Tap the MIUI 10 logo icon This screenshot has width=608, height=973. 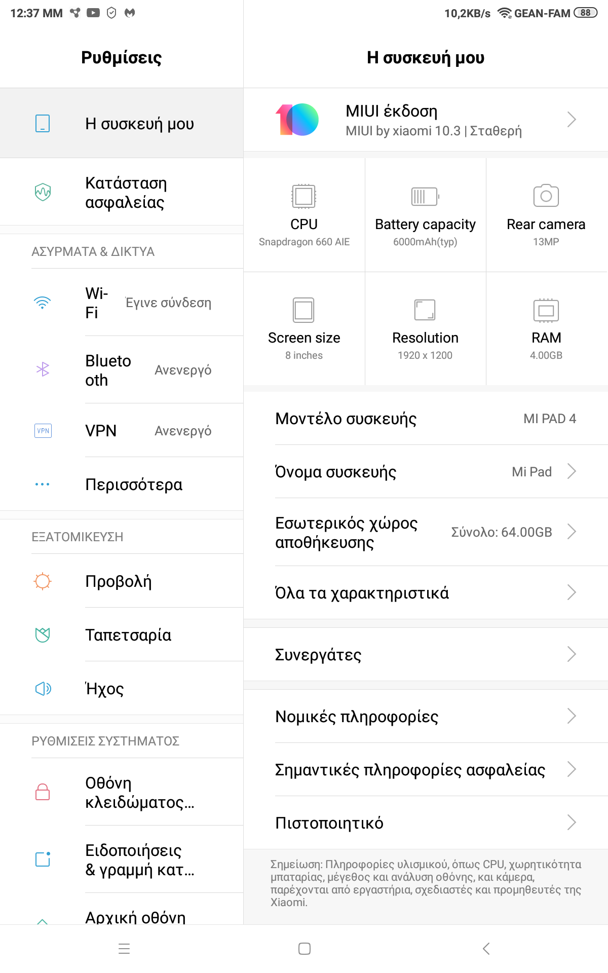(x=297, y=120)
